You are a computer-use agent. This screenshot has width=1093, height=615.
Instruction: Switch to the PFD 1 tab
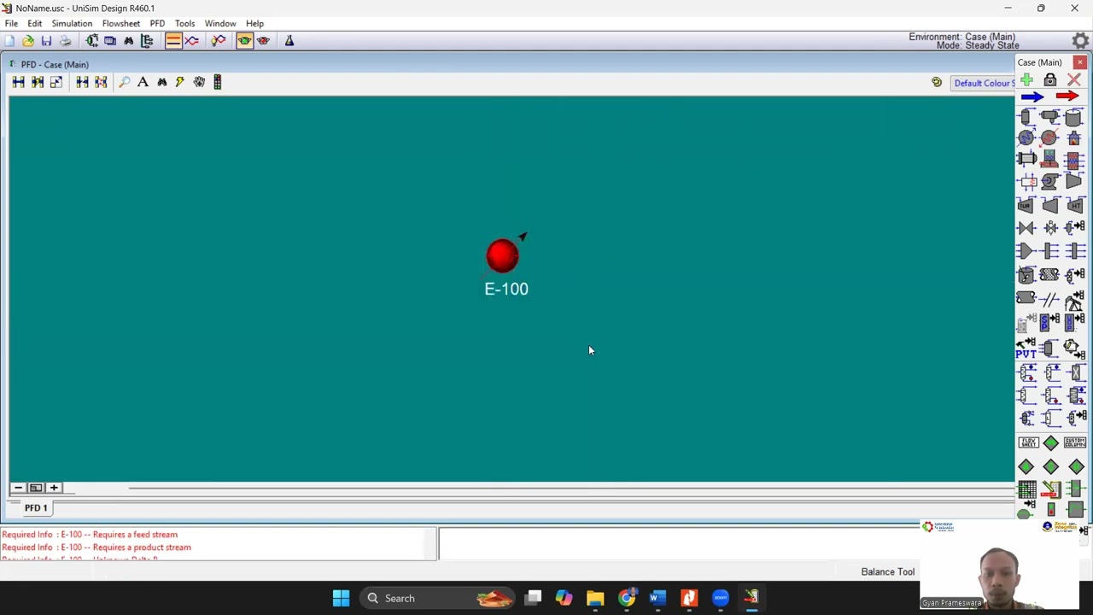(36, 507)
